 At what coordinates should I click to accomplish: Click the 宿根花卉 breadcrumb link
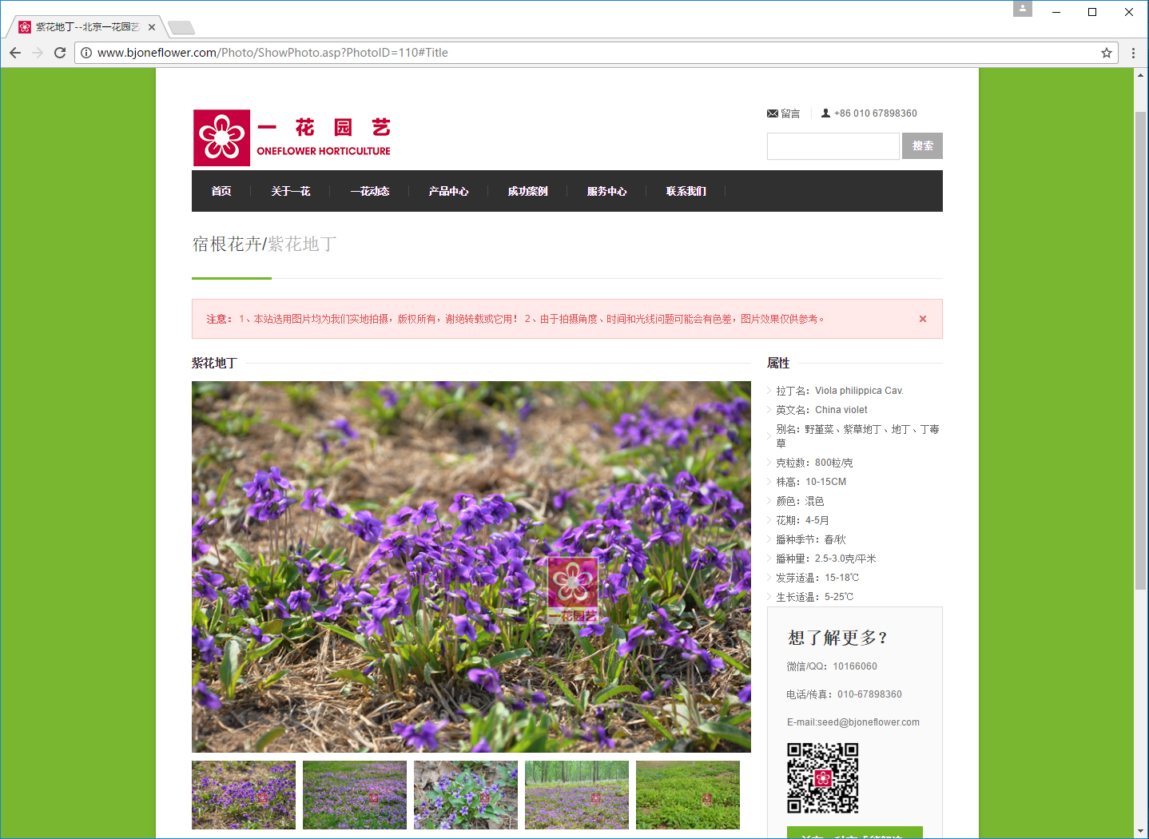click(x=227, y=245)
